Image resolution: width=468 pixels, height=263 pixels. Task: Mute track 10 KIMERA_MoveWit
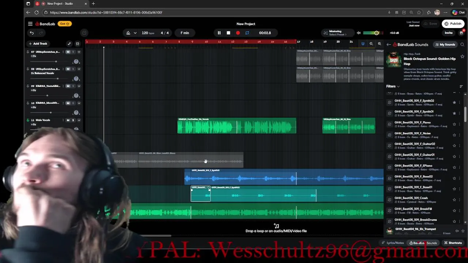(x=68, y=103)
